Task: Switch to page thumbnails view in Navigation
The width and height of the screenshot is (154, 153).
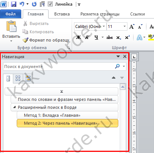Action: tap(18, 78)
